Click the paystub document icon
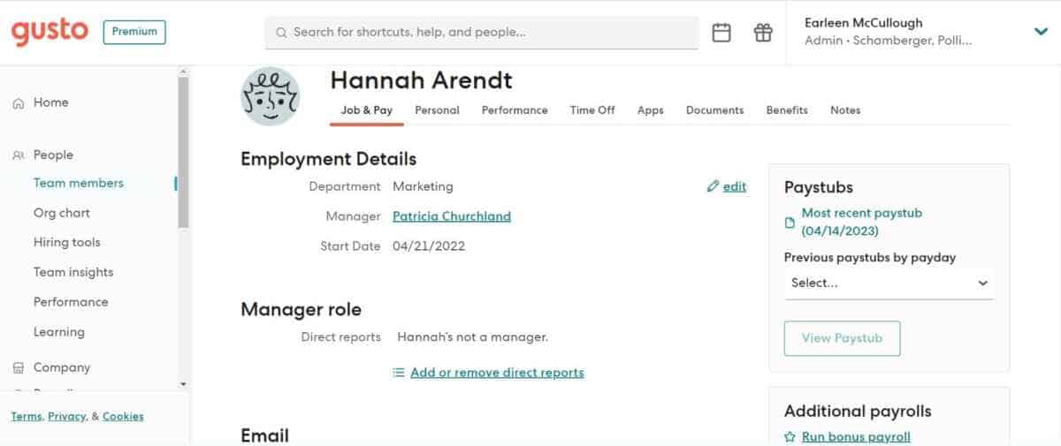 [790, 223]
